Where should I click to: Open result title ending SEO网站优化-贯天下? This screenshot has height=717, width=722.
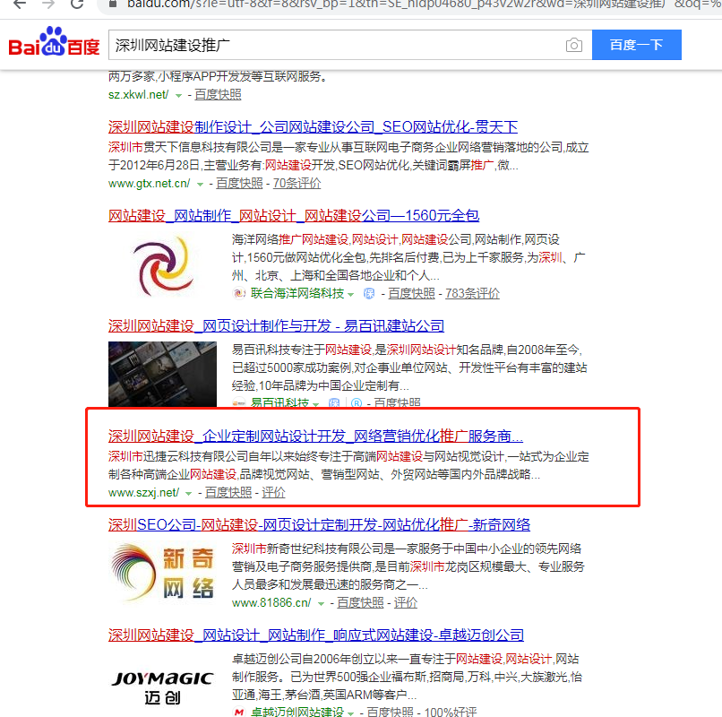click(x=314, y=126)
